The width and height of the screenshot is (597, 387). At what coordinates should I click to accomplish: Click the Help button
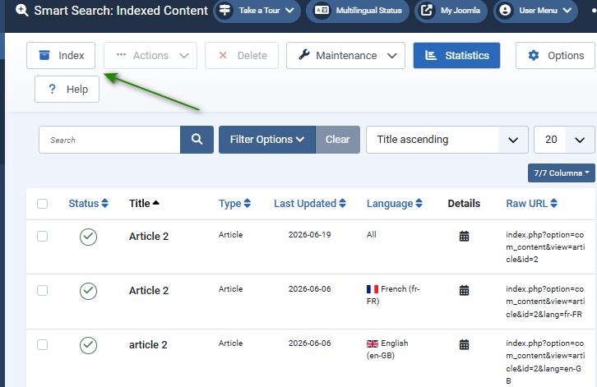click(x=67, y=89)
